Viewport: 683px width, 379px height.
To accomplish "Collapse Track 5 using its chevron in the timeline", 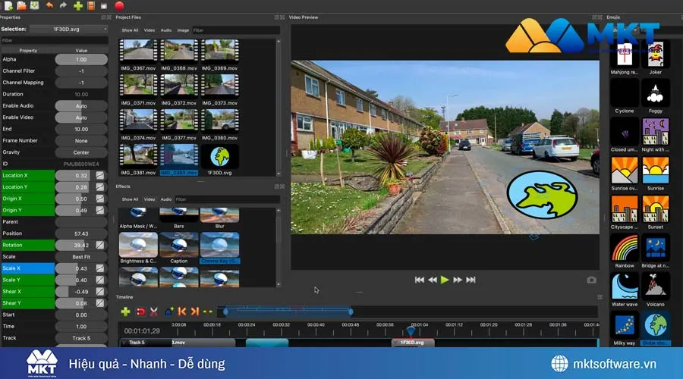I will pos(124,343).
